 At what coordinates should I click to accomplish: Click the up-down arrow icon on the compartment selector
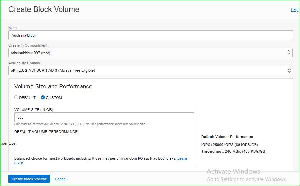[289, 53]
